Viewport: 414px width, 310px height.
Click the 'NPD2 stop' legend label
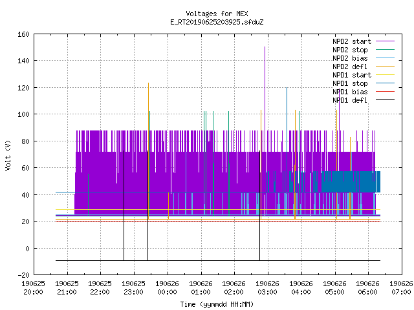(x=350, y=50)
